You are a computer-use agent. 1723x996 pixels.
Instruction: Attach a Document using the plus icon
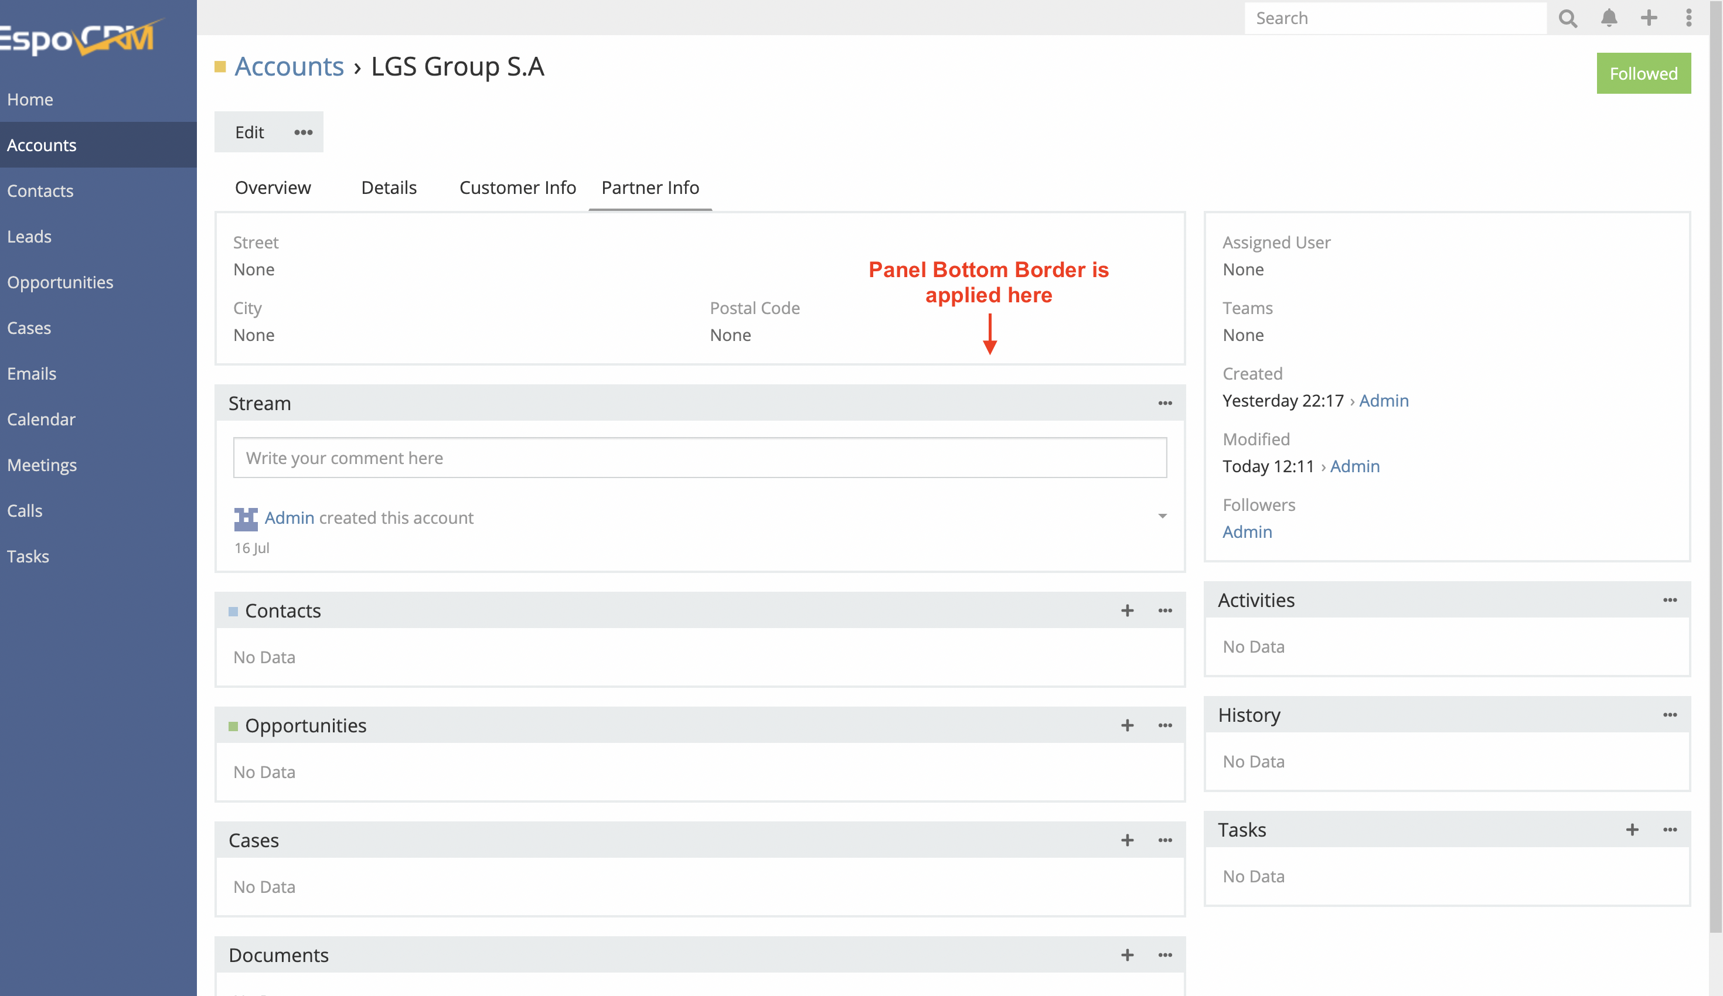1127,955
